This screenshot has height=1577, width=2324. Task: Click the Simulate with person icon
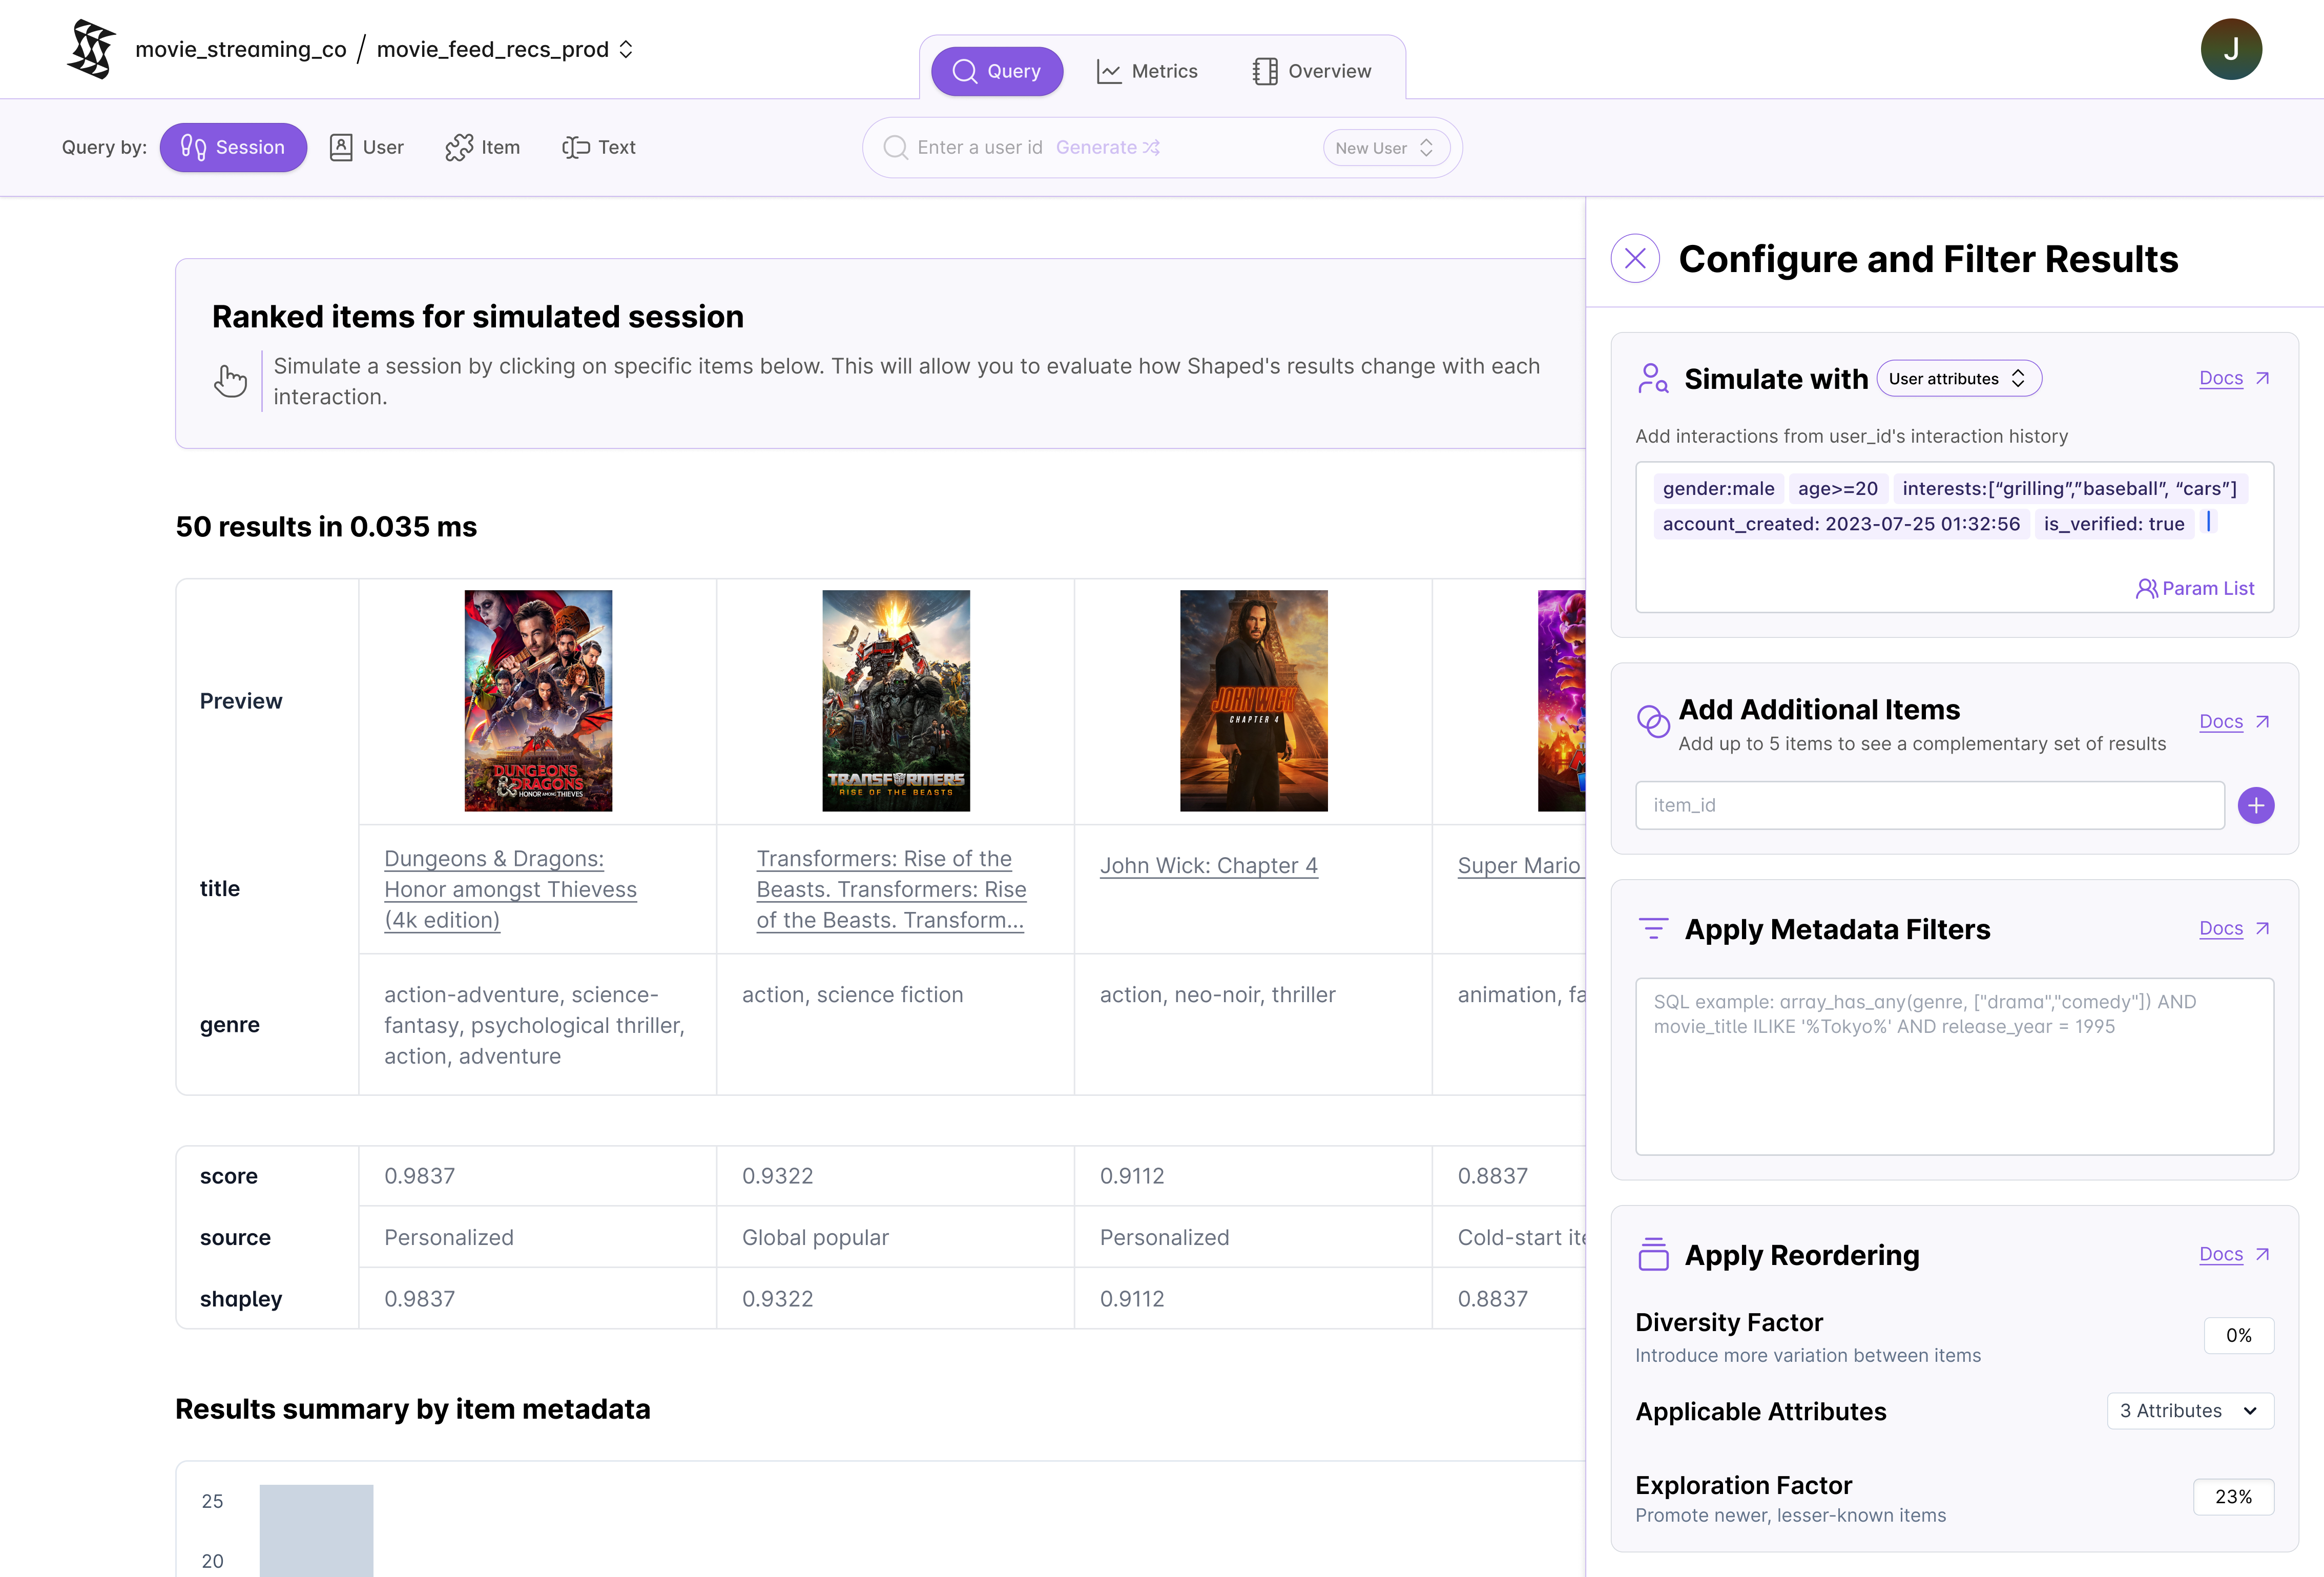pyautogui.click(x=1652, y=378)
